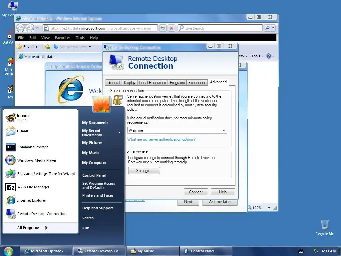The width and height of the screenshot is (341, 256).
Task: Switch to Microsoft Update taskbar button
Action: pos(46,251)
